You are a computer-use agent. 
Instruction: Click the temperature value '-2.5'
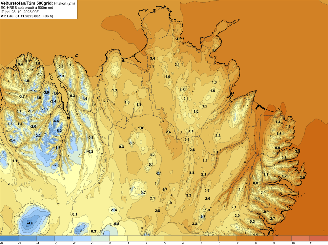(56, 165)
